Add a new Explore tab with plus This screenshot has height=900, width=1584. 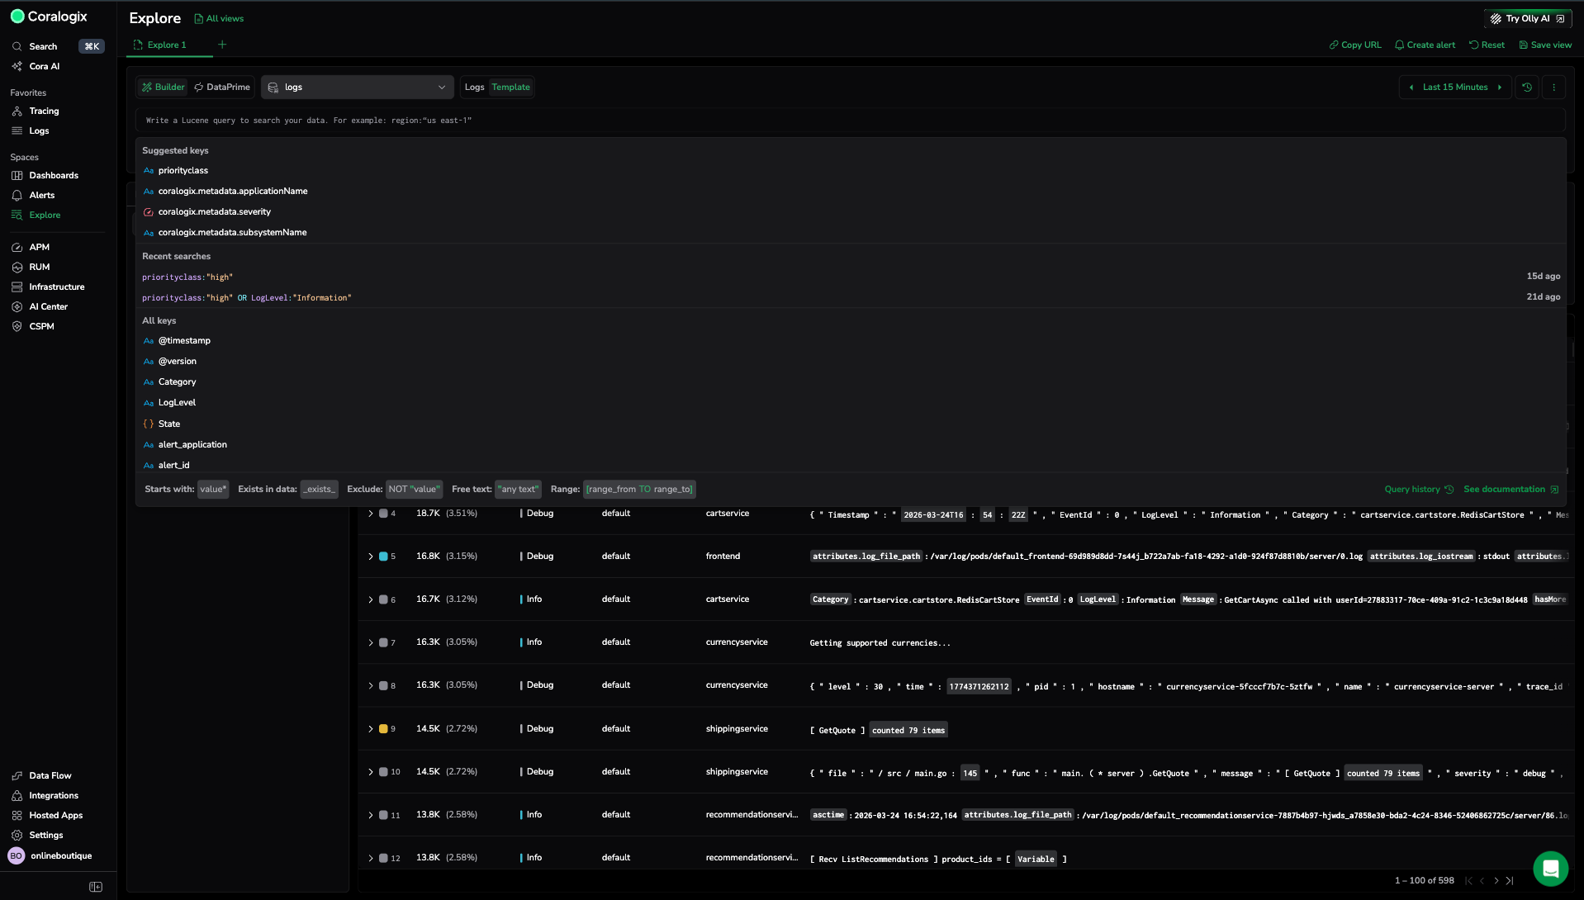(x=222, y=45)
